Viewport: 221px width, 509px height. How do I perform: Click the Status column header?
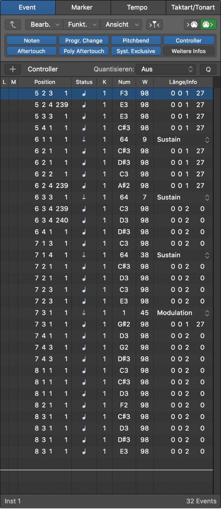coord(84,82)
